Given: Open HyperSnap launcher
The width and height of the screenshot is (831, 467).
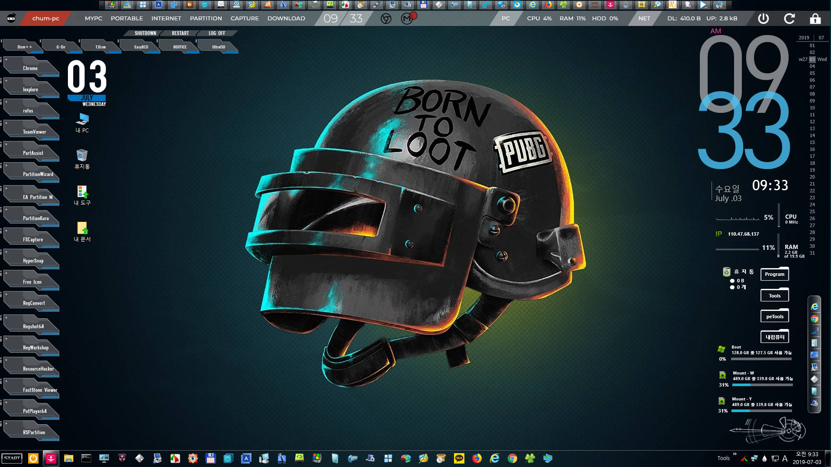Looking at the screenshot, I should tap(31, 260).
